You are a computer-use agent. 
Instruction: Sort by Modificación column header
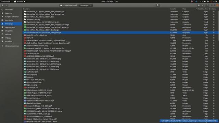coord(202,9)
